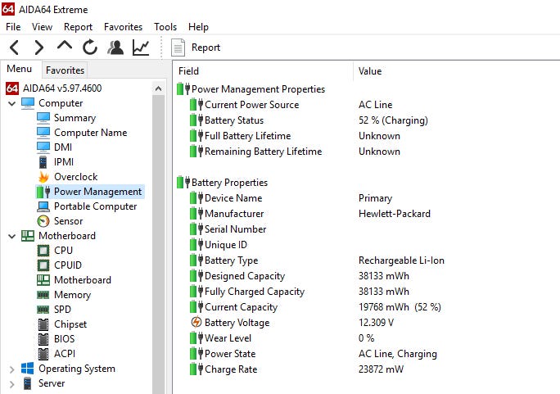
Task: Click the Report button in the toolbar
Action: click(196, 48)
